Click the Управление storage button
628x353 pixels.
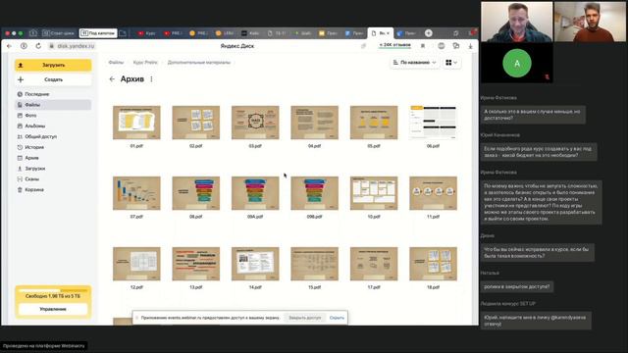pyautogui.click(x=53, y=309)
